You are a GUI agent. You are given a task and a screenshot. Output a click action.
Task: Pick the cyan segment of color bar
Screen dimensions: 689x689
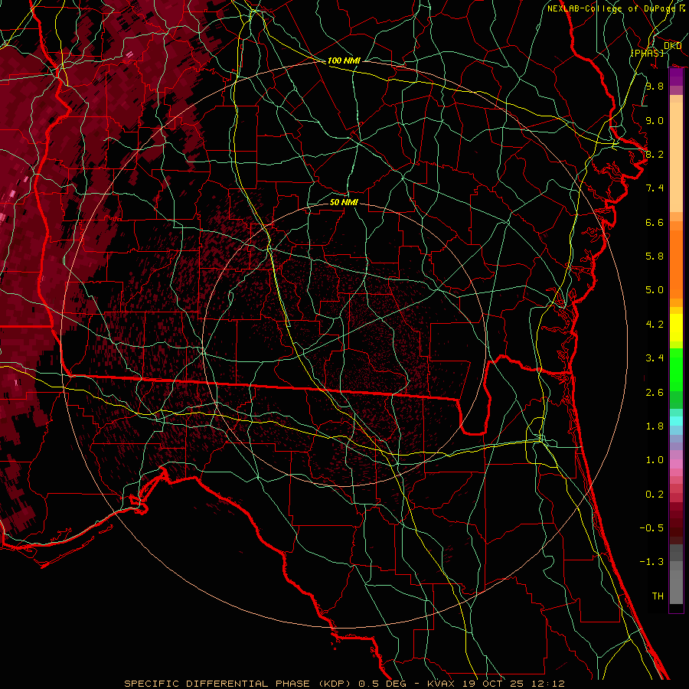click(x=676, y=421)
